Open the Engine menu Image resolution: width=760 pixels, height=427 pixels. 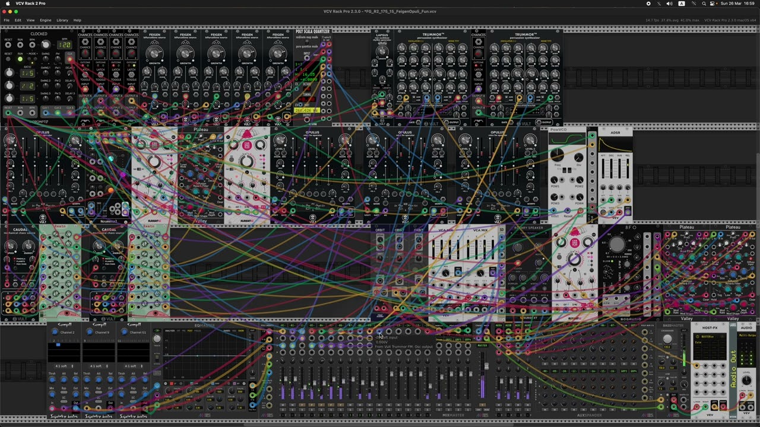(x=45, y=20)
